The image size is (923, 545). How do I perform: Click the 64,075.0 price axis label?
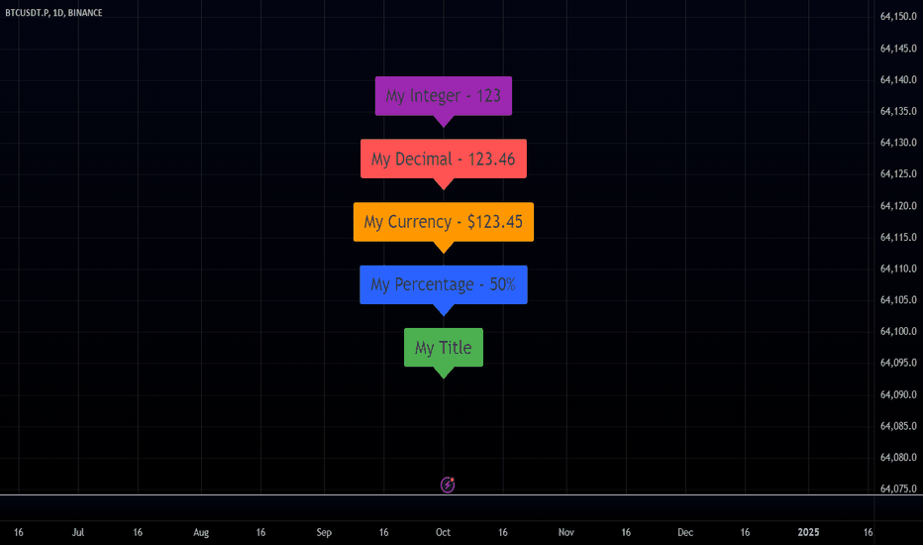898,489
